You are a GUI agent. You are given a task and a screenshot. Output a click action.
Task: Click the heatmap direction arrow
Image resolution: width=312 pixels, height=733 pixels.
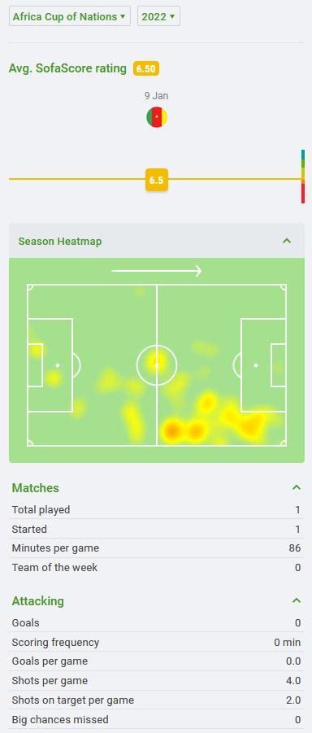pyautogui.click(x=157, y=271)
